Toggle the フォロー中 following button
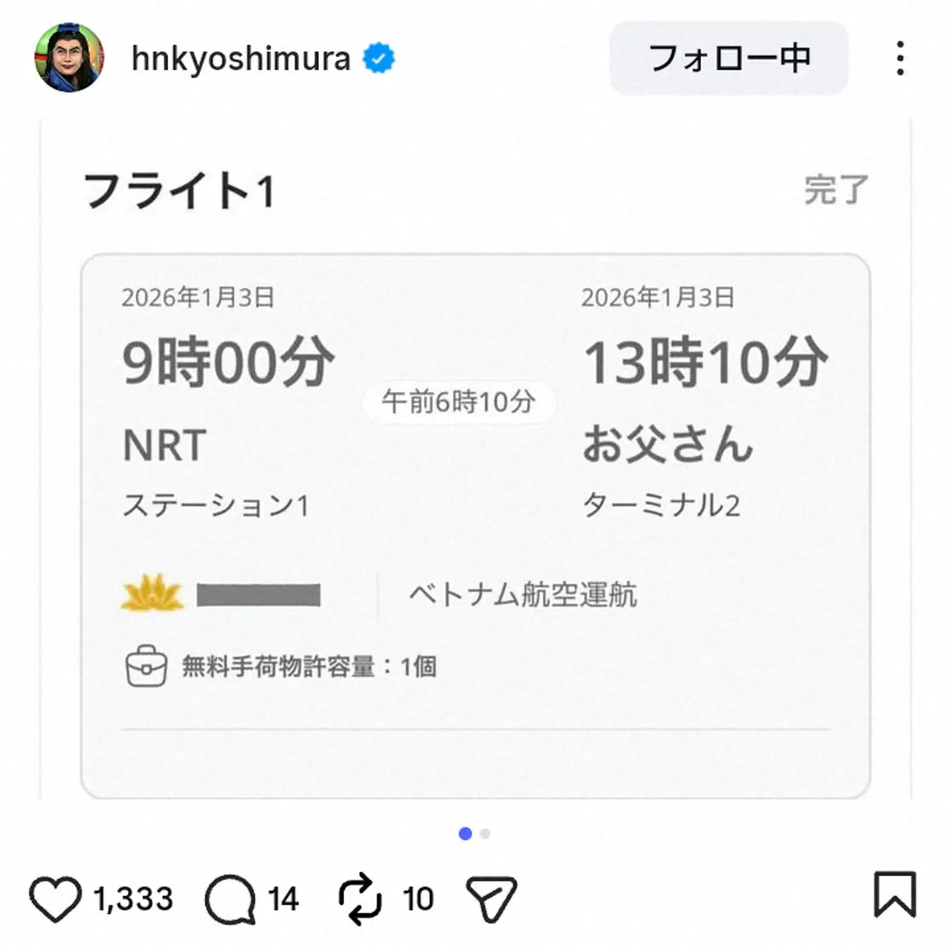The image size is (952, 946). [x=728, y=58]
